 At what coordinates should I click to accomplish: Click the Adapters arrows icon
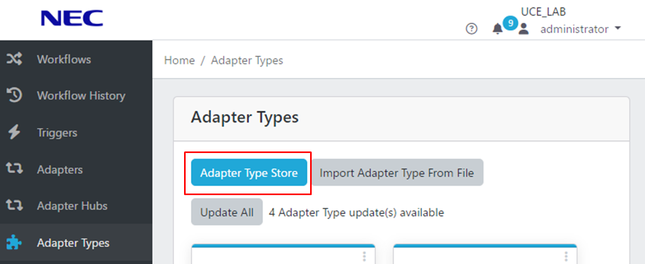[14, 169]
